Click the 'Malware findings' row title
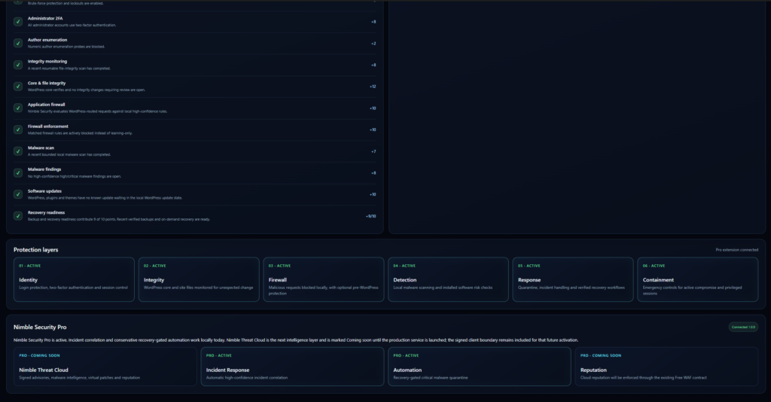771x402 pixels. [x=44, y=169]
